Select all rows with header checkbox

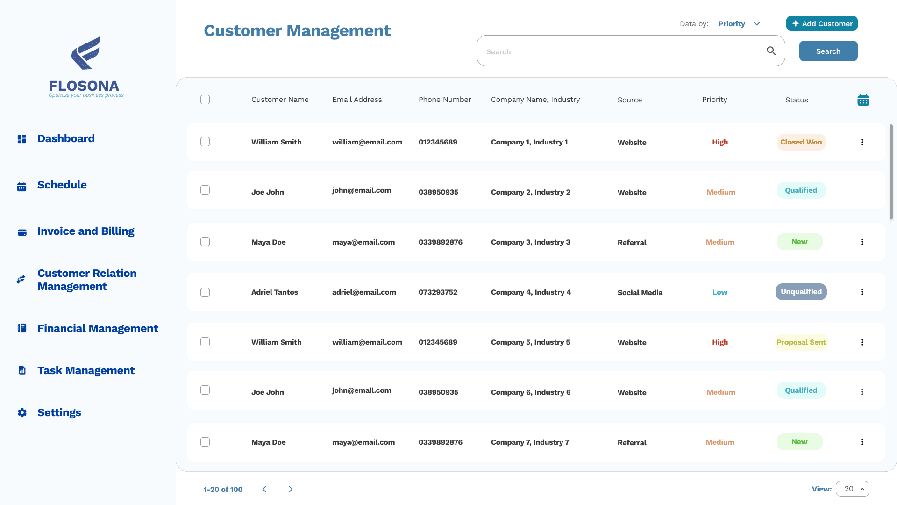[205, 99]
